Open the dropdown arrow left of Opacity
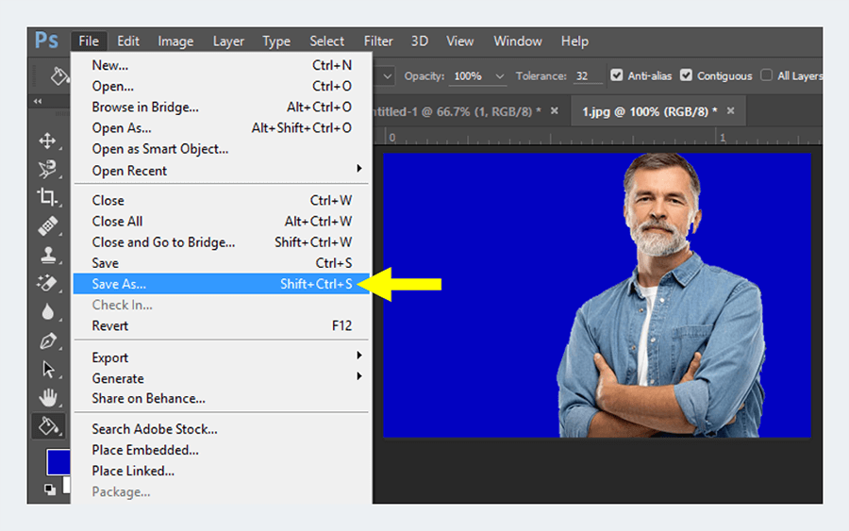 click(387, 76)
